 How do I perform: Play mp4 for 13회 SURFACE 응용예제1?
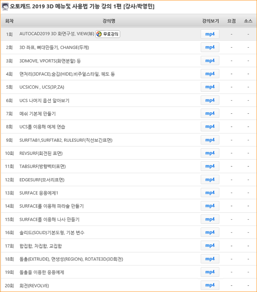pos(210,193)
